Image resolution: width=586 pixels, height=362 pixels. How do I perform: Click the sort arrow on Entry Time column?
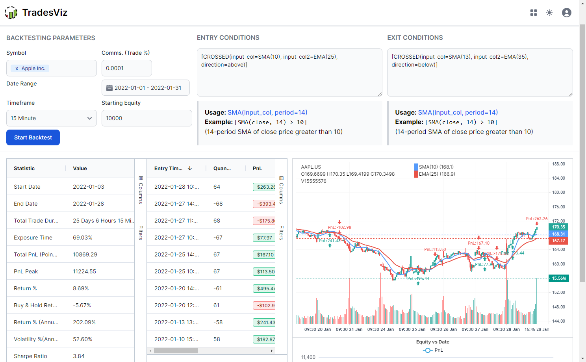click(x=190, y=168)
